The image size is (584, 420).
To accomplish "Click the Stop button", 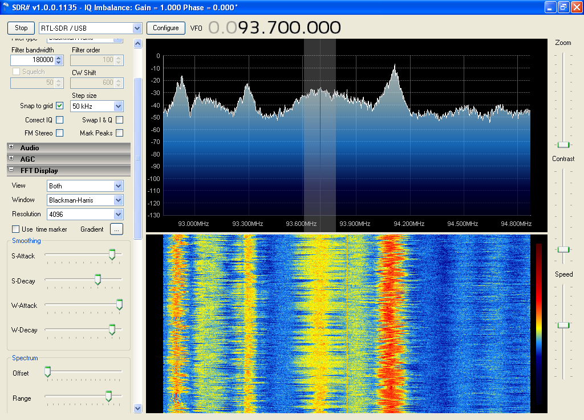I will coord(21,28).
